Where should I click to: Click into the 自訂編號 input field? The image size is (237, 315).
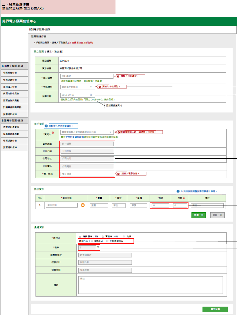(86, 76)
